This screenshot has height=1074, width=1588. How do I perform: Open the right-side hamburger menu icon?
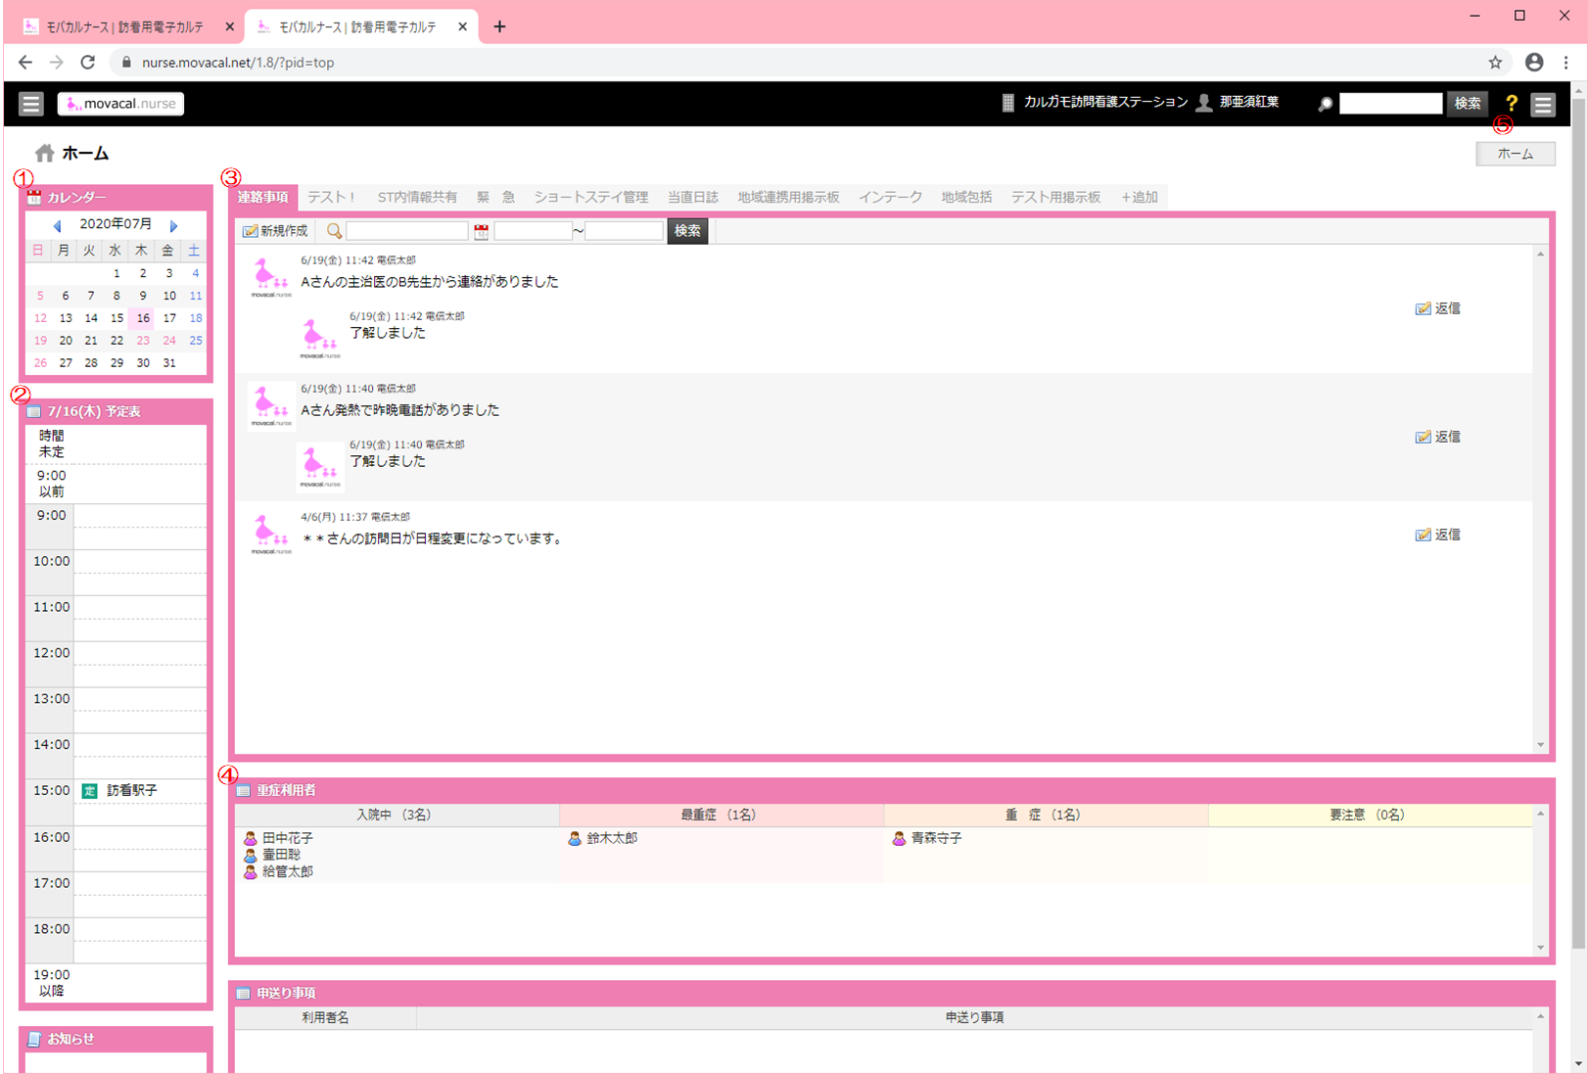(1543, 105)
